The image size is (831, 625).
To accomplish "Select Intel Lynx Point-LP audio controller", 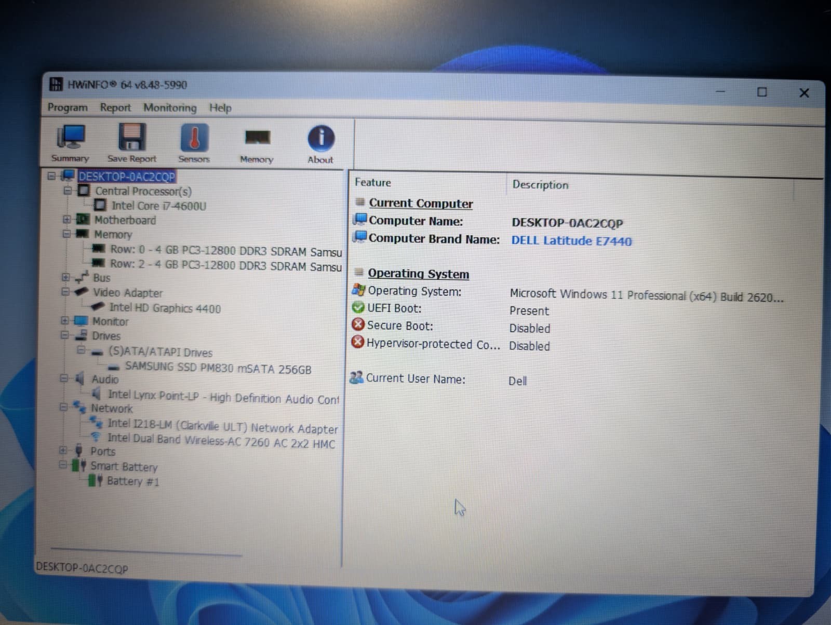I will [x=223, y=397].
